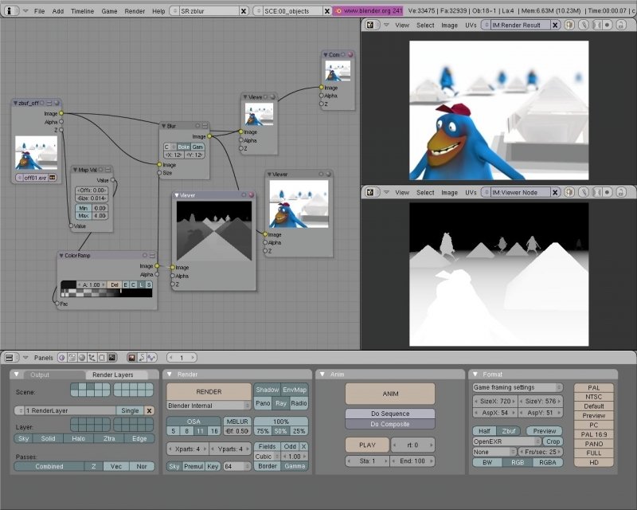Screen dimensions: 637x510
Task: Click pack image icon in Viewer Node header
Action: point(569,192)
